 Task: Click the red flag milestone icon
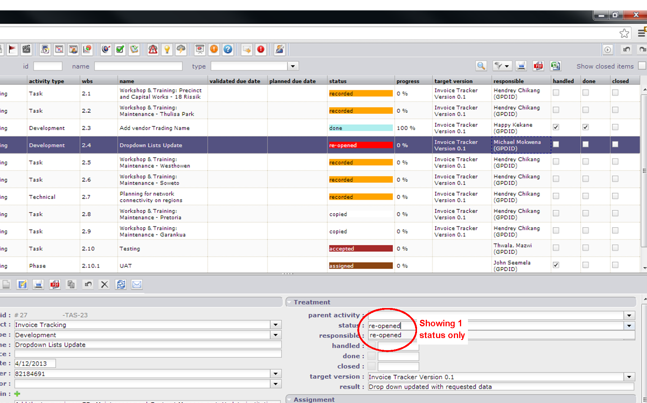tap(12, 49)
